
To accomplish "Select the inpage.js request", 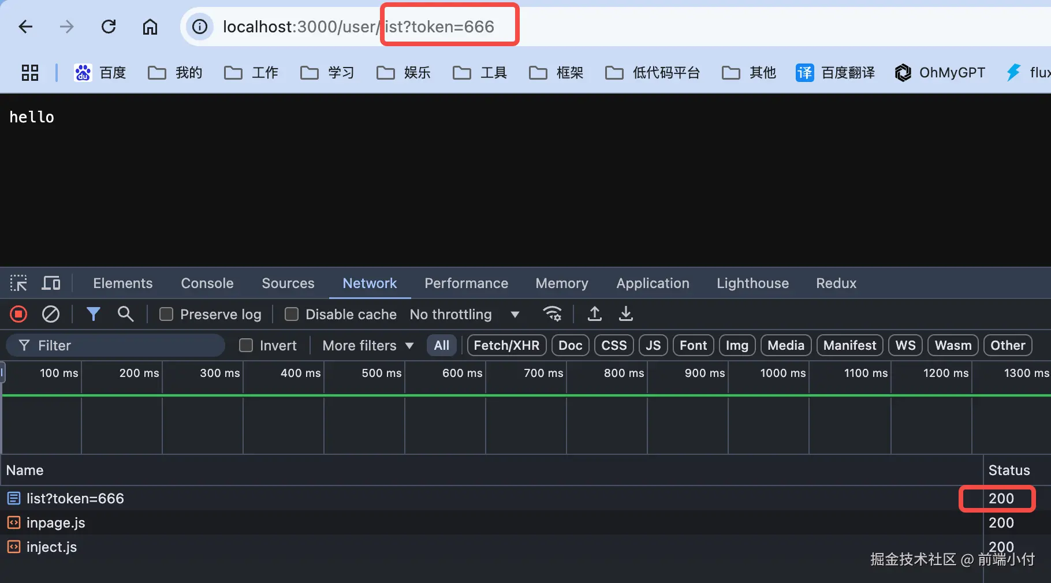I will (x=525, y=522).
